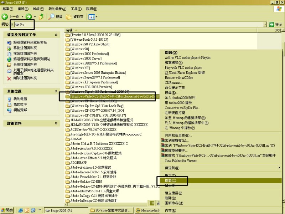The width and height of the screenshot is (285, 214).
Task: Open the 工具(T) menu
Action: click(x=76, y=9)
